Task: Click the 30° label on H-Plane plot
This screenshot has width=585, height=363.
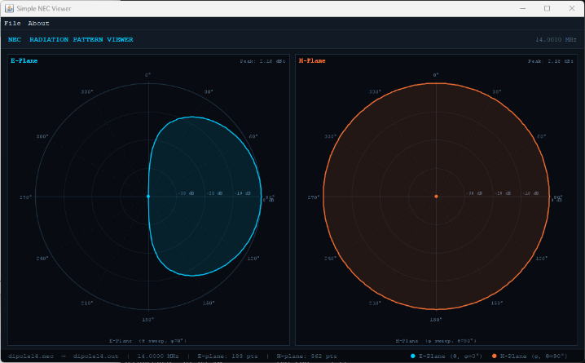Action: click(496, 91)
